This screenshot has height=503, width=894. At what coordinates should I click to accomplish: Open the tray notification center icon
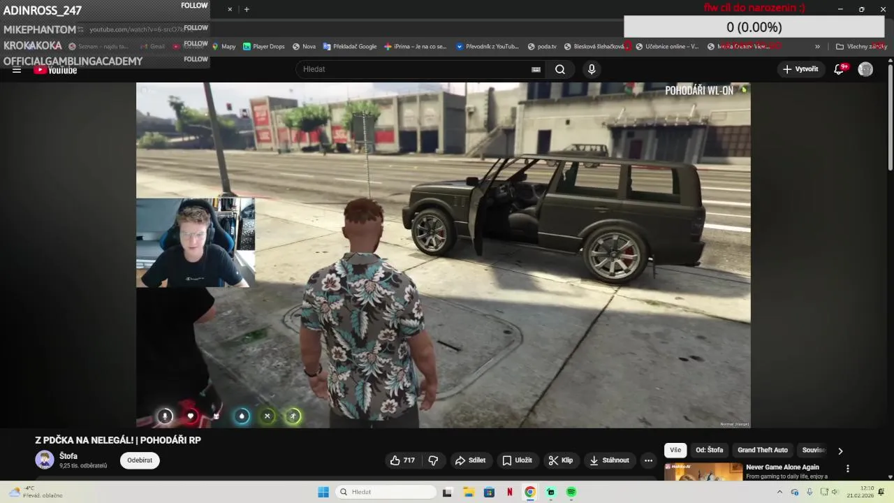881,492
